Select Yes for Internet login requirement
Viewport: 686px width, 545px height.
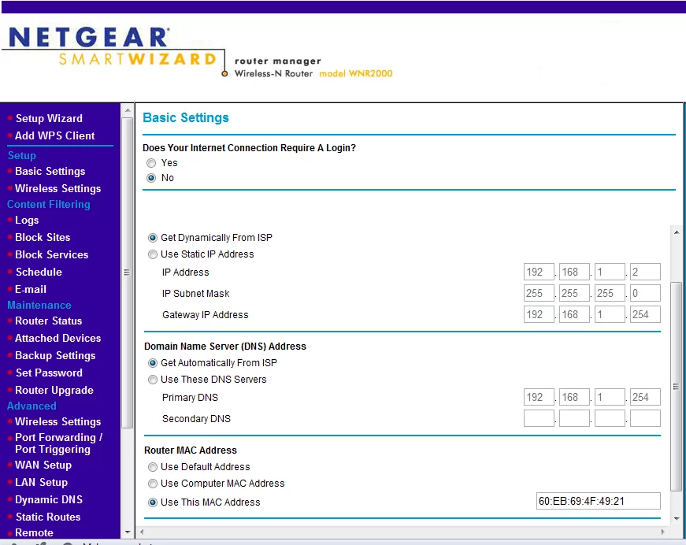pos(151,163)
